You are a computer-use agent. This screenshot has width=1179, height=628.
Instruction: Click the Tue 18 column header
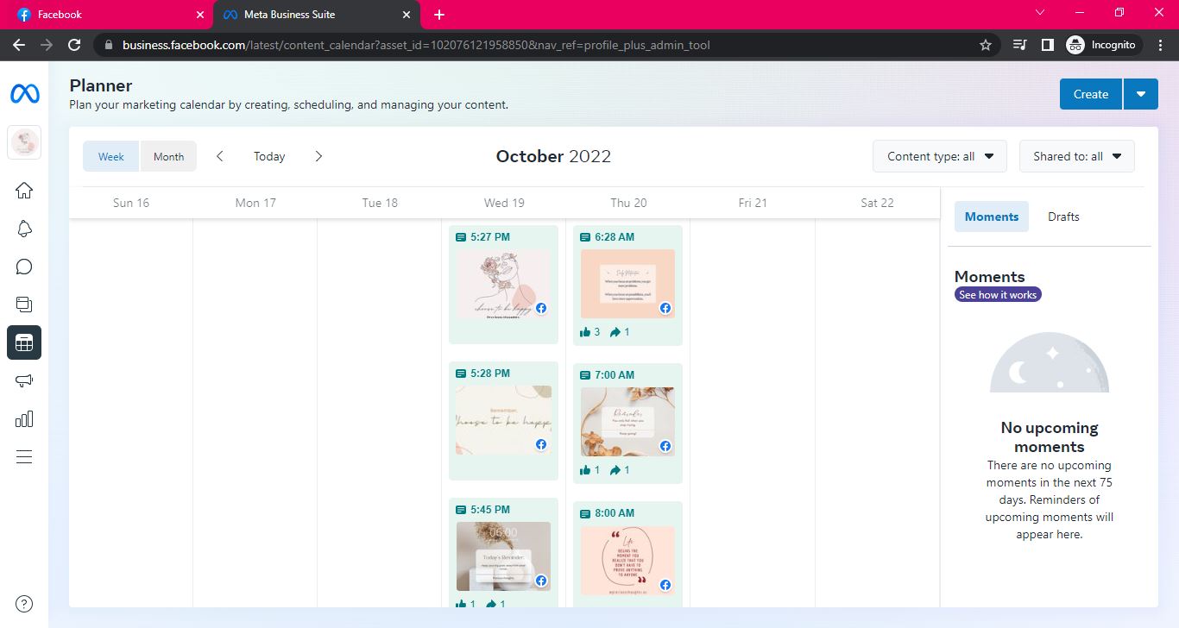pyautogui.click(x=380, y=203)
